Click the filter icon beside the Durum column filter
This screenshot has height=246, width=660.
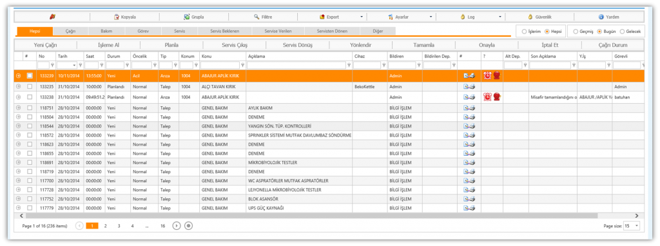coord(127,65)
